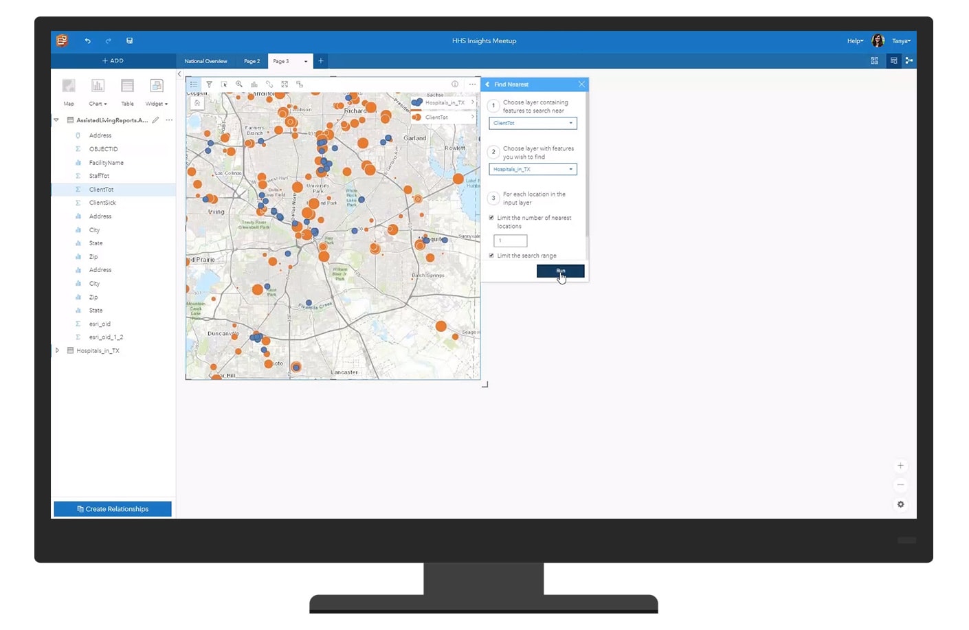Select the ClientSick field in dataset
This screenshot has width=969, height=630.
pyautogui.click(x=102, y=203)
